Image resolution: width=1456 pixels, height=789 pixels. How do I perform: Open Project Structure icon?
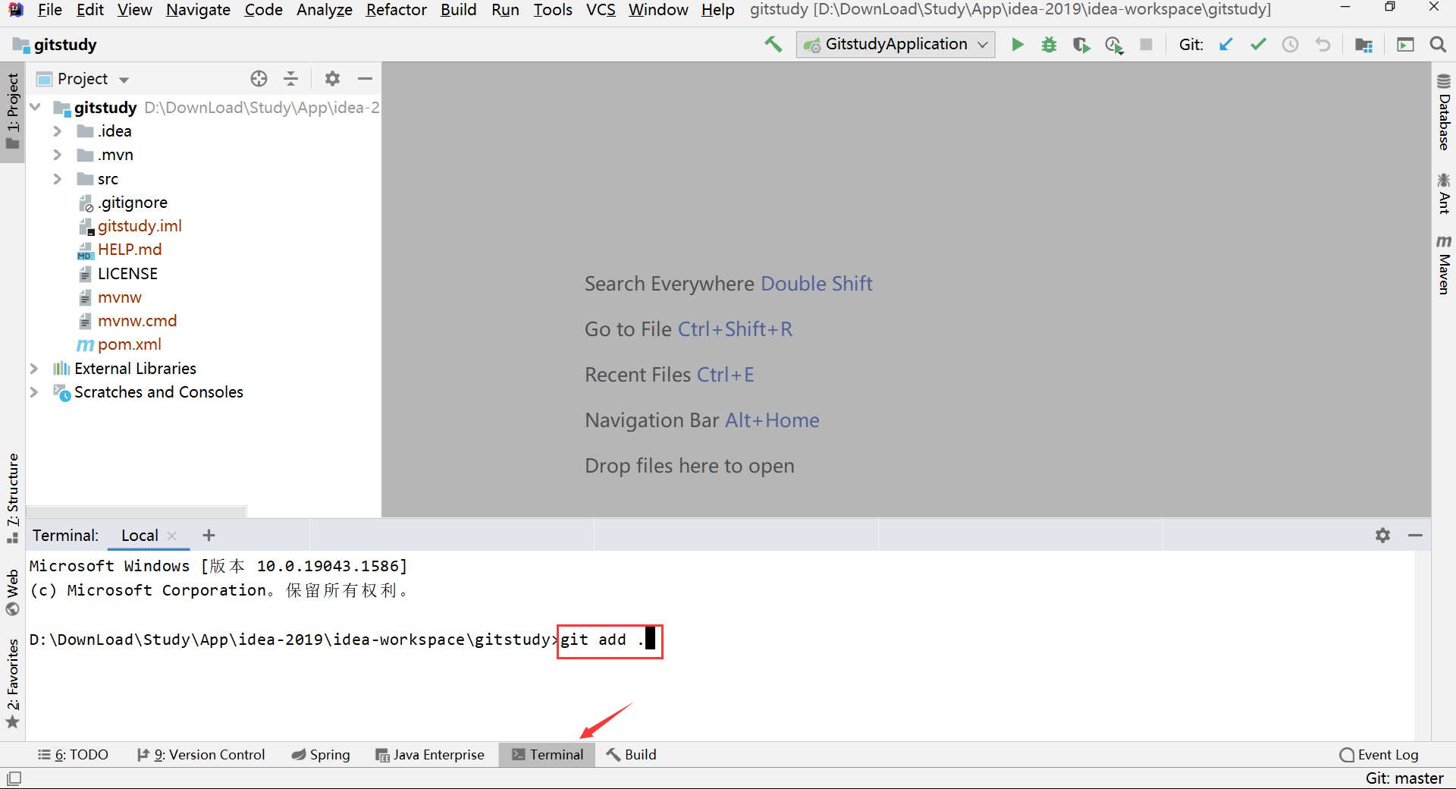tap(1363, 45)
